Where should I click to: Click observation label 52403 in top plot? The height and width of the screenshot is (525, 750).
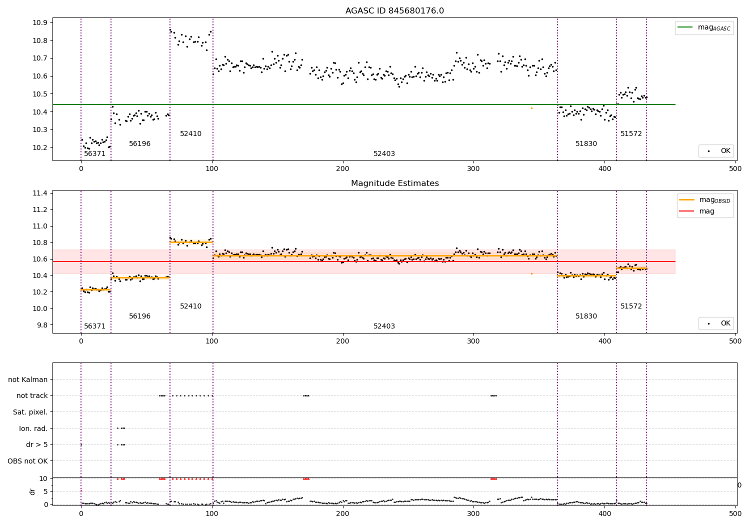coord(384,154)
